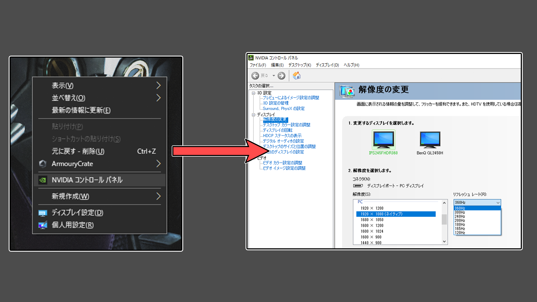Select 300Hz in refresh rate list
Image resolution: width=537 pixels, height=302 pixels.
click(x=477, y=212)
